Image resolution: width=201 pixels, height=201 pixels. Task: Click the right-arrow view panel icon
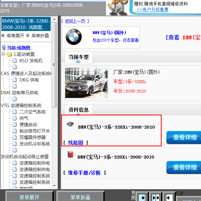142,197
